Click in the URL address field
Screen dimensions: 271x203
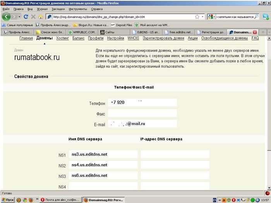(x=123, y=17)
